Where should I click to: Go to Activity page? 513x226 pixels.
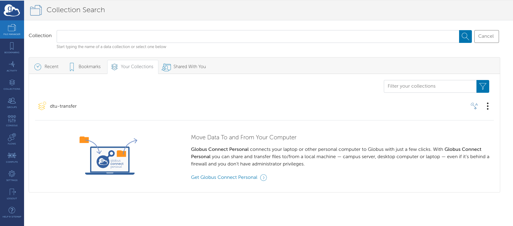(x=12, y=66)
